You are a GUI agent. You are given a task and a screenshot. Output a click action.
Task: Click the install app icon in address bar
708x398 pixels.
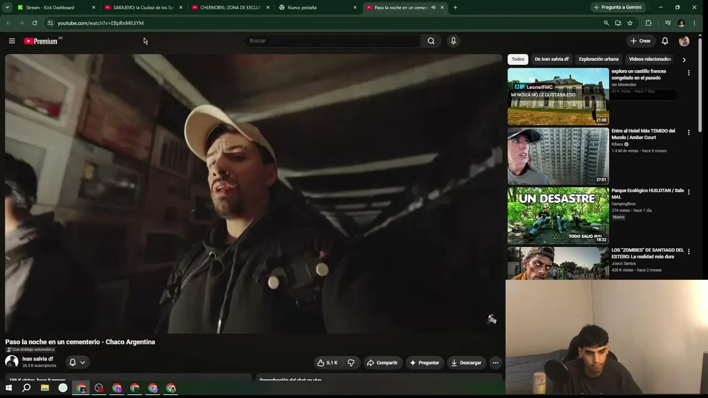[618, 23]
